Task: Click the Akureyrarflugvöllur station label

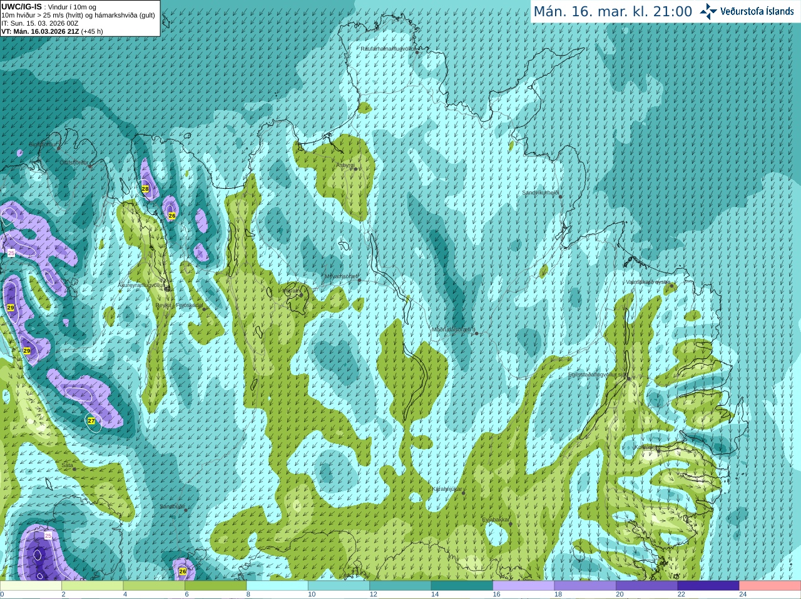Action: (x=142, y=285)
